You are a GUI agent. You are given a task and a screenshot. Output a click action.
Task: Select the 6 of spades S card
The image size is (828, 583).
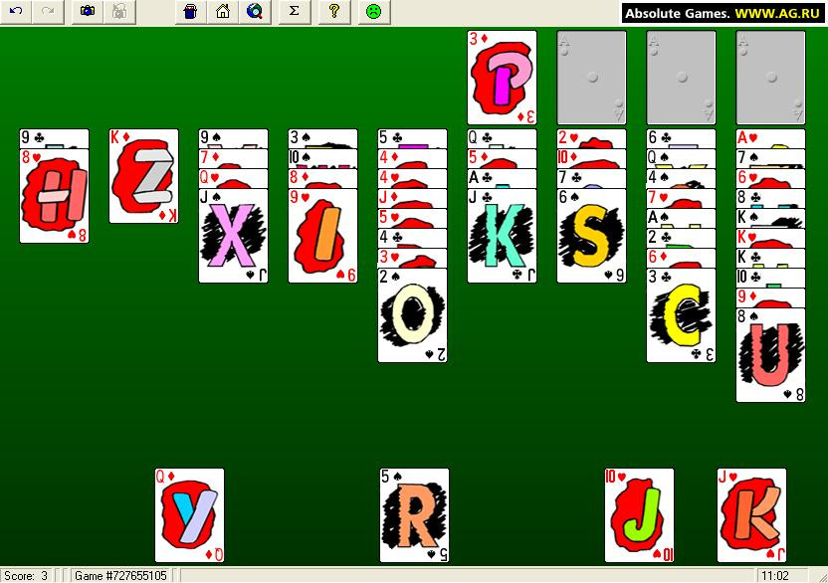tap(591, 236)
